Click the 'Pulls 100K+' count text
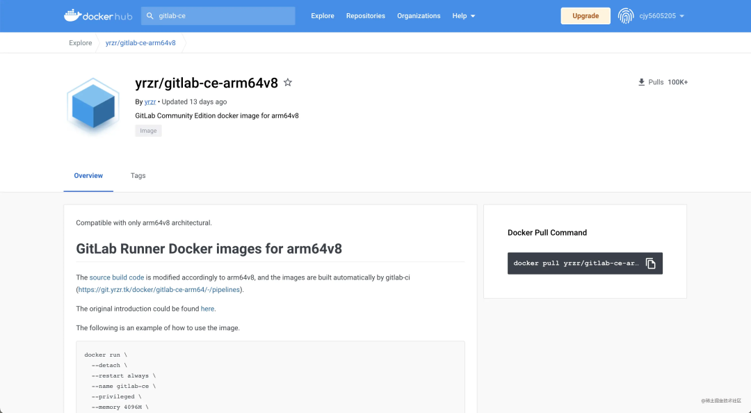 tap(668, 82)
